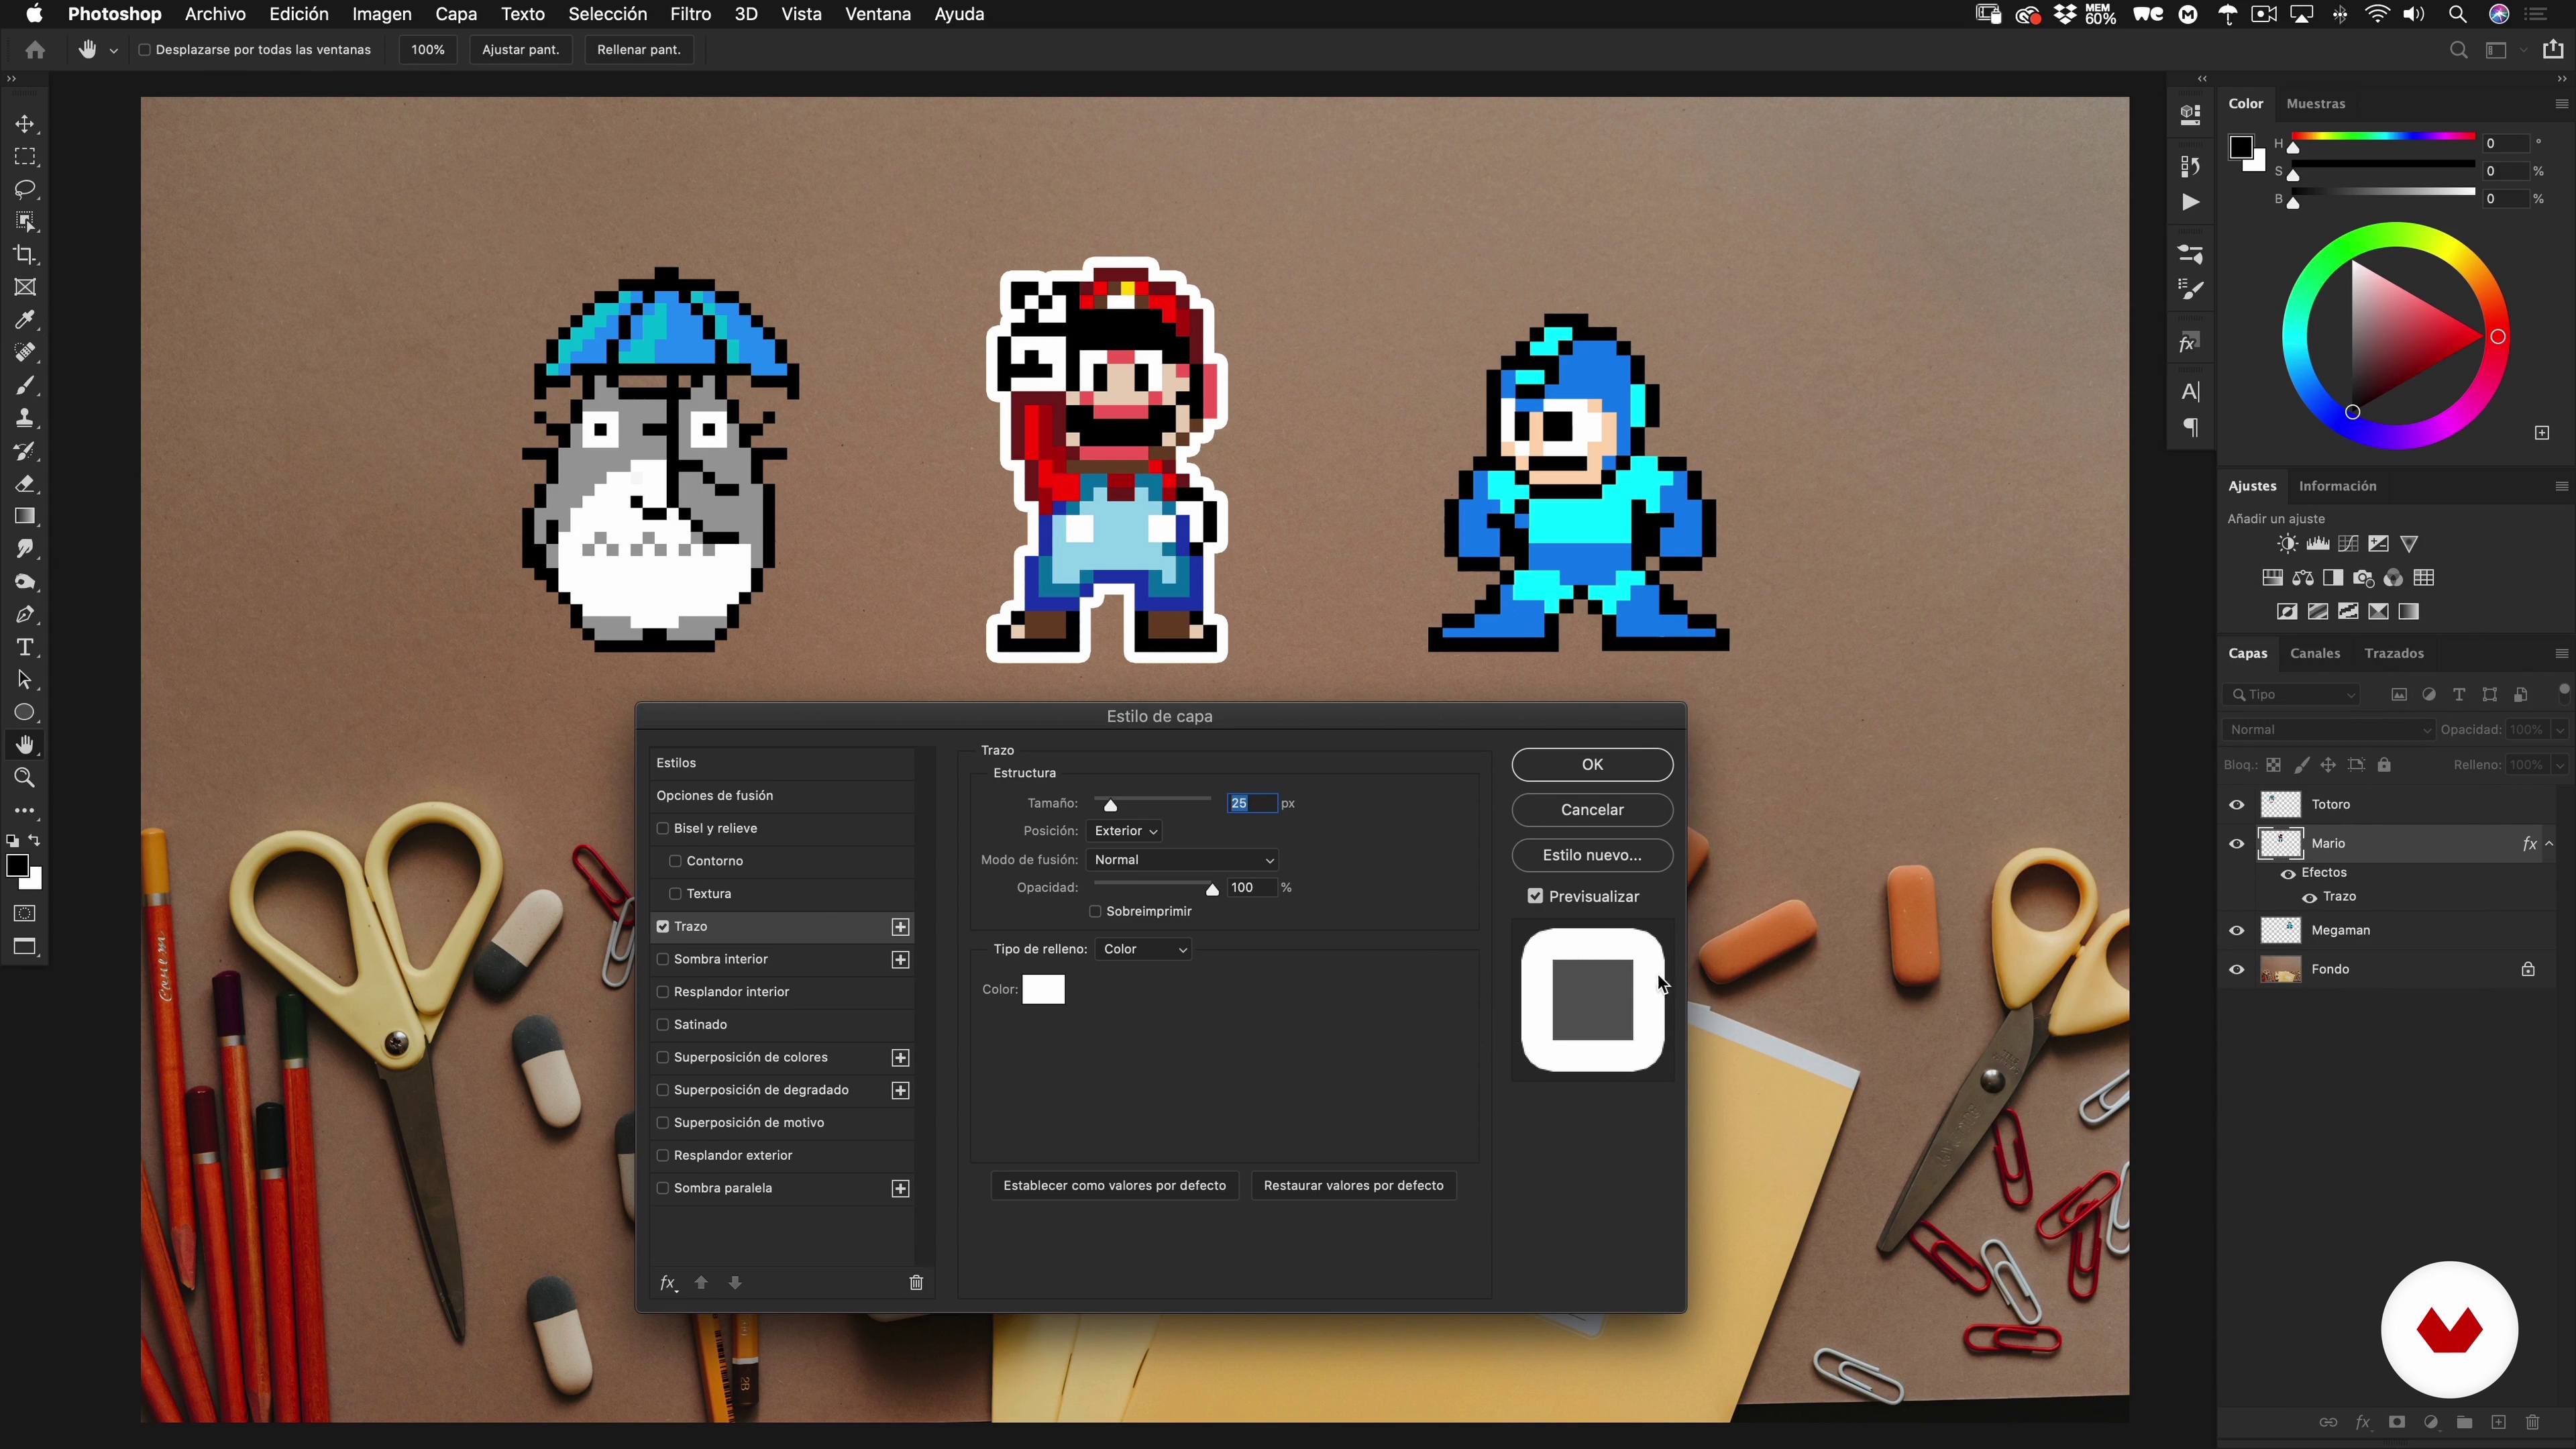Viewport: 2576px width, 1449px height.
Task: Click the Ajustar pant. button
Action: [520, 50]
